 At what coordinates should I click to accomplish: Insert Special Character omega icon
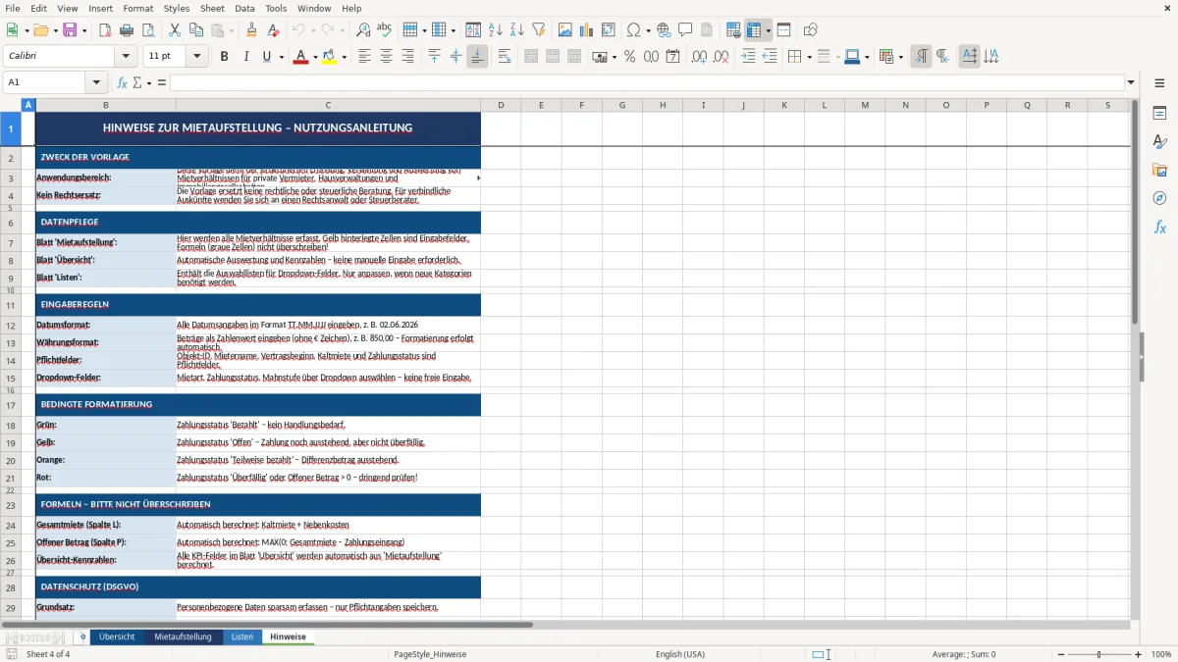(633, 30)
